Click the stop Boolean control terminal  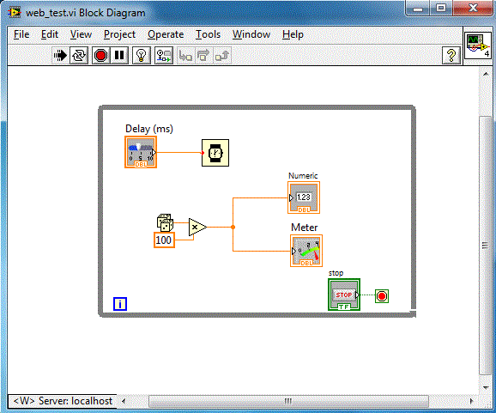[x=344, y=295]
